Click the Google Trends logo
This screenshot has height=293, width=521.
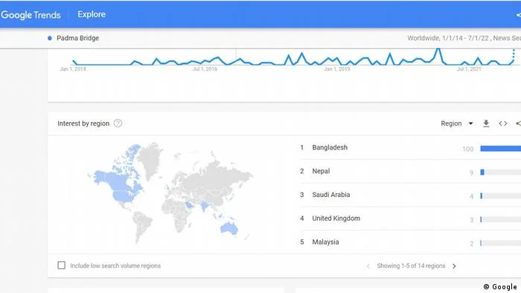coord(31,15)
